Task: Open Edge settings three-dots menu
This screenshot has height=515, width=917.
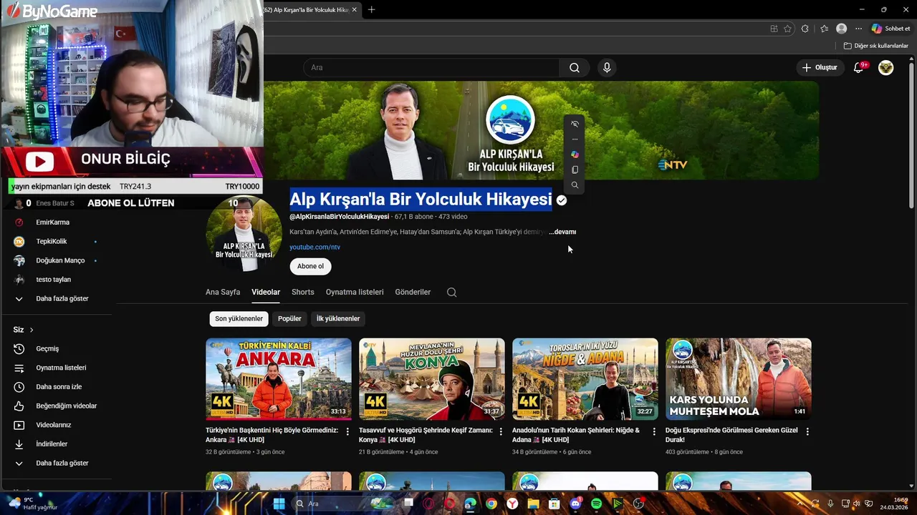Action: (858, 29)
